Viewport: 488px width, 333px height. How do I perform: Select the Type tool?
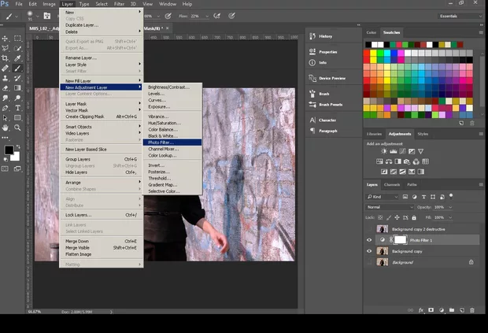tap(17, 108)
